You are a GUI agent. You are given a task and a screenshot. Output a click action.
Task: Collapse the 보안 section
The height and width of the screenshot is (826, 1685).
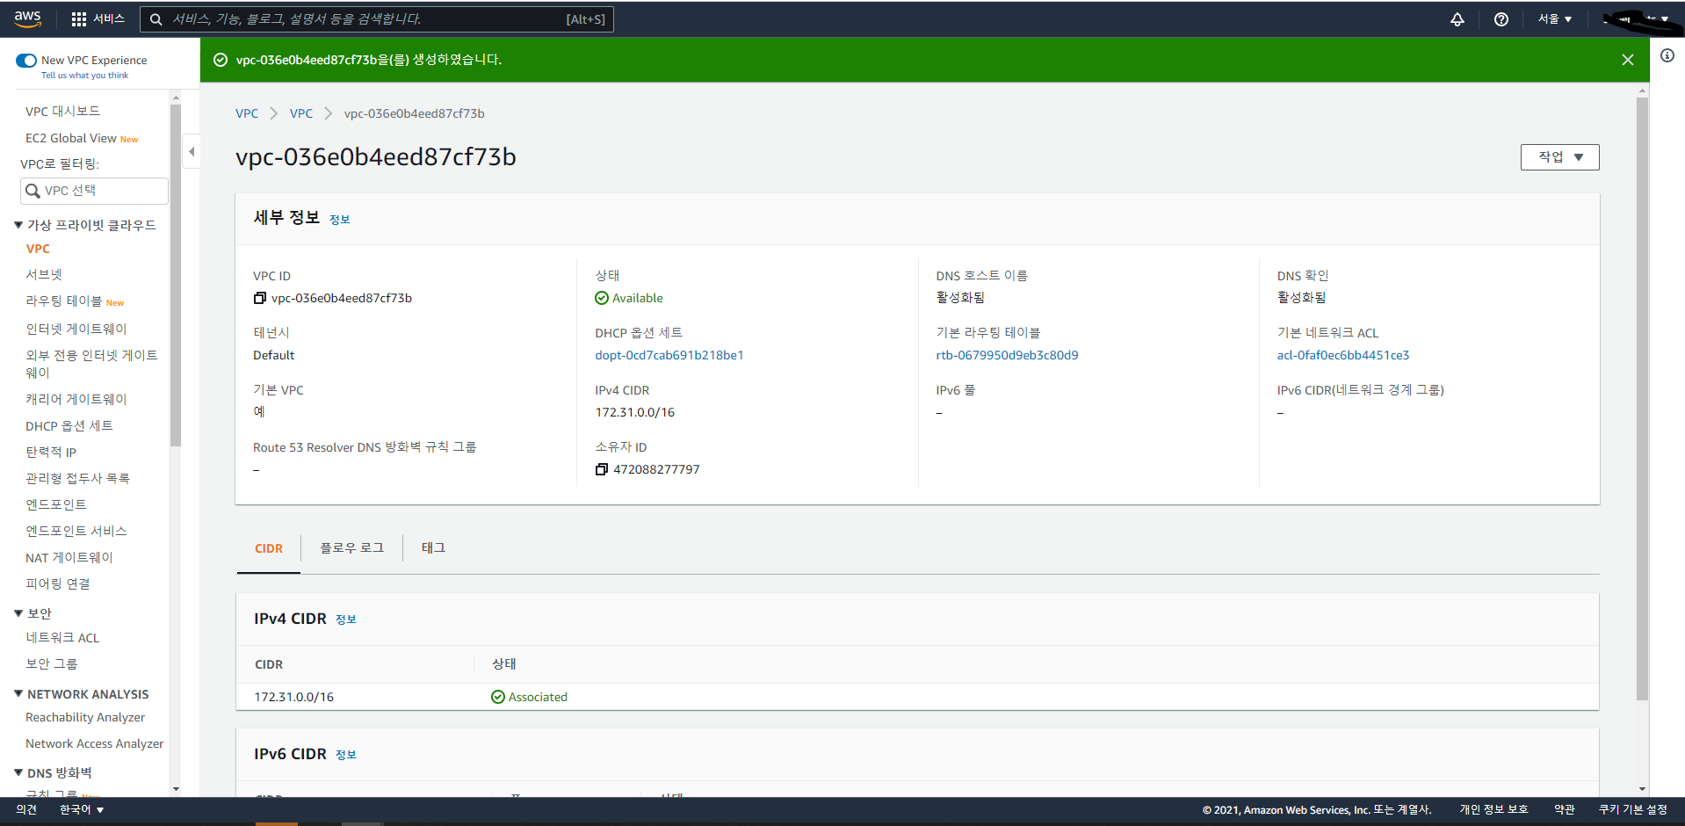[18, 613]
